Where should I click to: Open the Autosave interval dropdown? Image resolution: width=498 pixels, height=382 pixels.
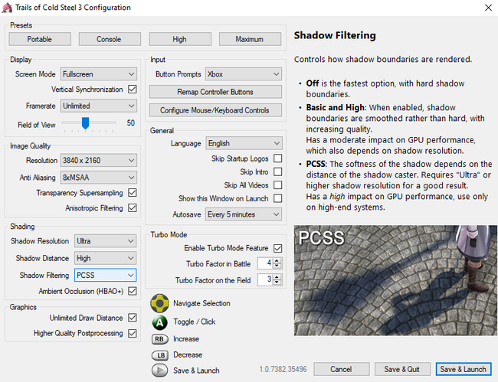pos(244,214)
